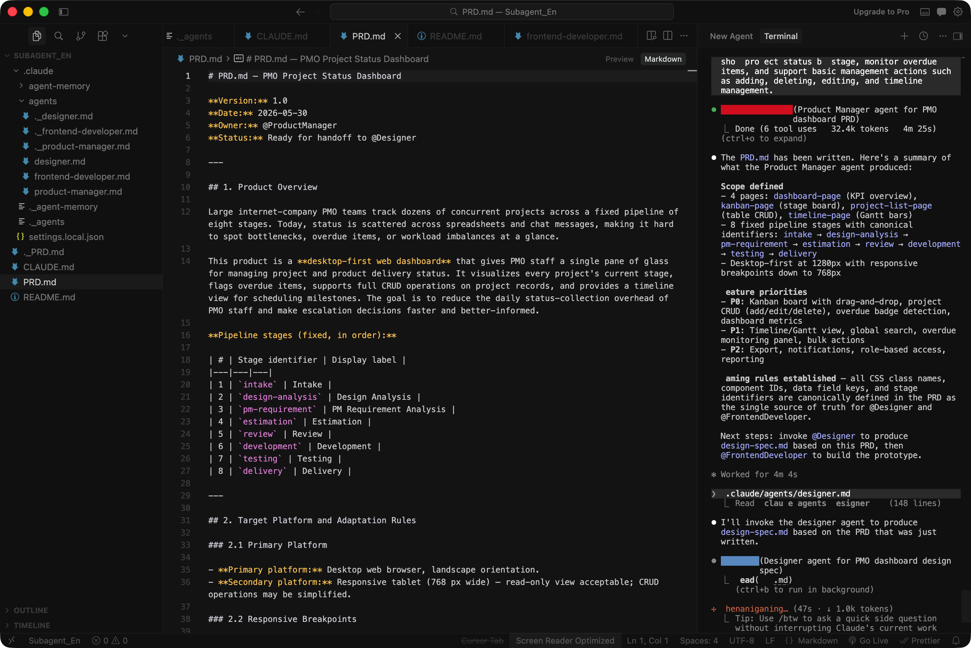The image size is (971, 648).
Task: Click the PRD.md — Subagent_En search field
Action: point(501,12)
